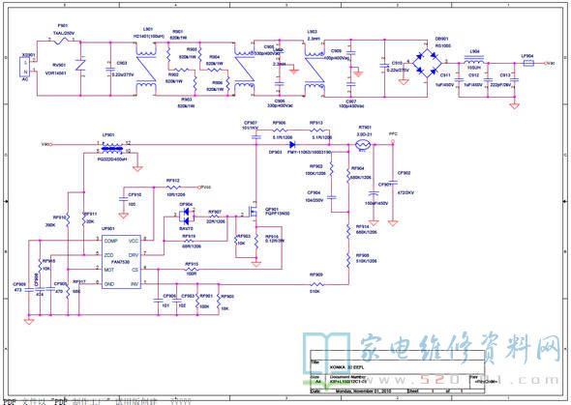Click the LF904 ferrite bead symbol

pyautogui.click(x=528, y=63)
